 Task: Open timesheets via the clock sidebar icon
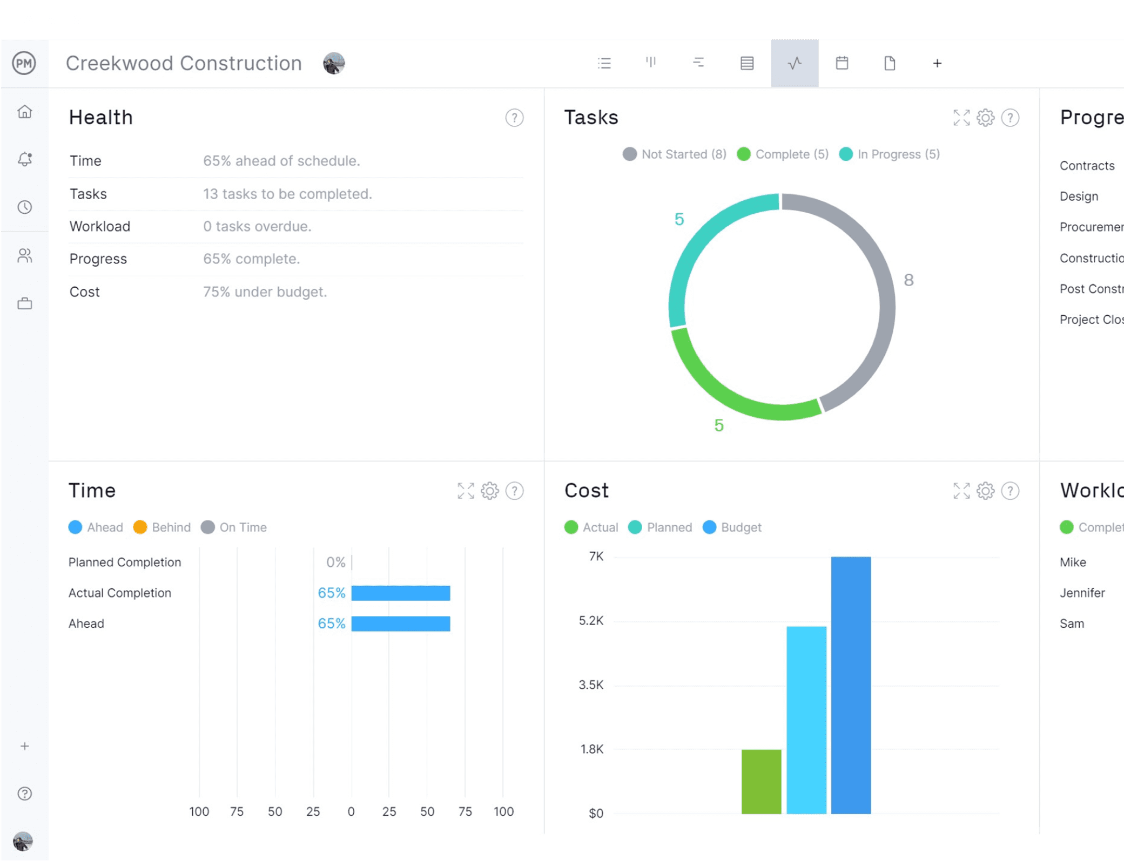coord(25,206)
